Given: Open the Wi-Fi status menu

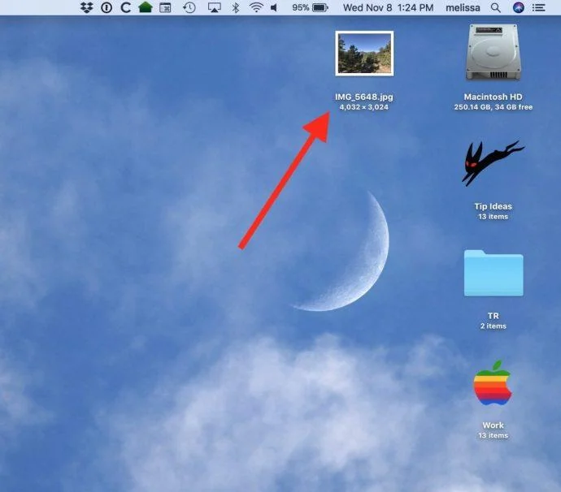Looking at the screenshot, I should (x=256, y=7).
